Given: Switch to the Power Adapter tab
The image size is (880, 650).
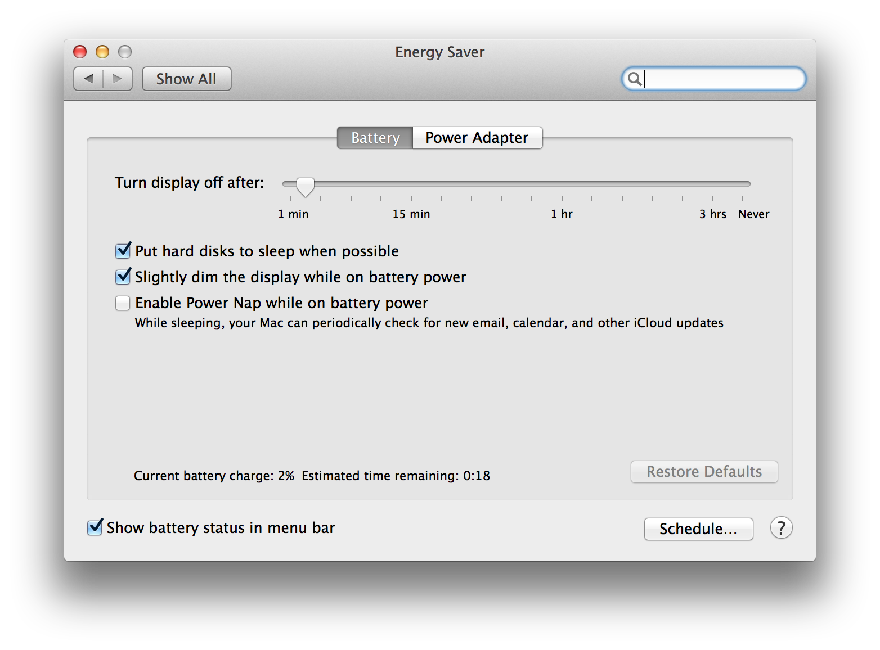Looking at the screenshot, I should point(477,138).
